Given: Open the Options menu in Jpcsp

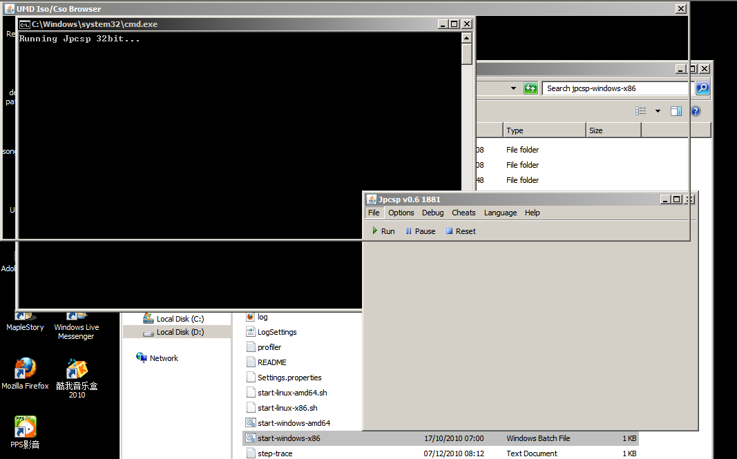Looking at the screenshot, I should pyautogui.click(x=401, y=213).
